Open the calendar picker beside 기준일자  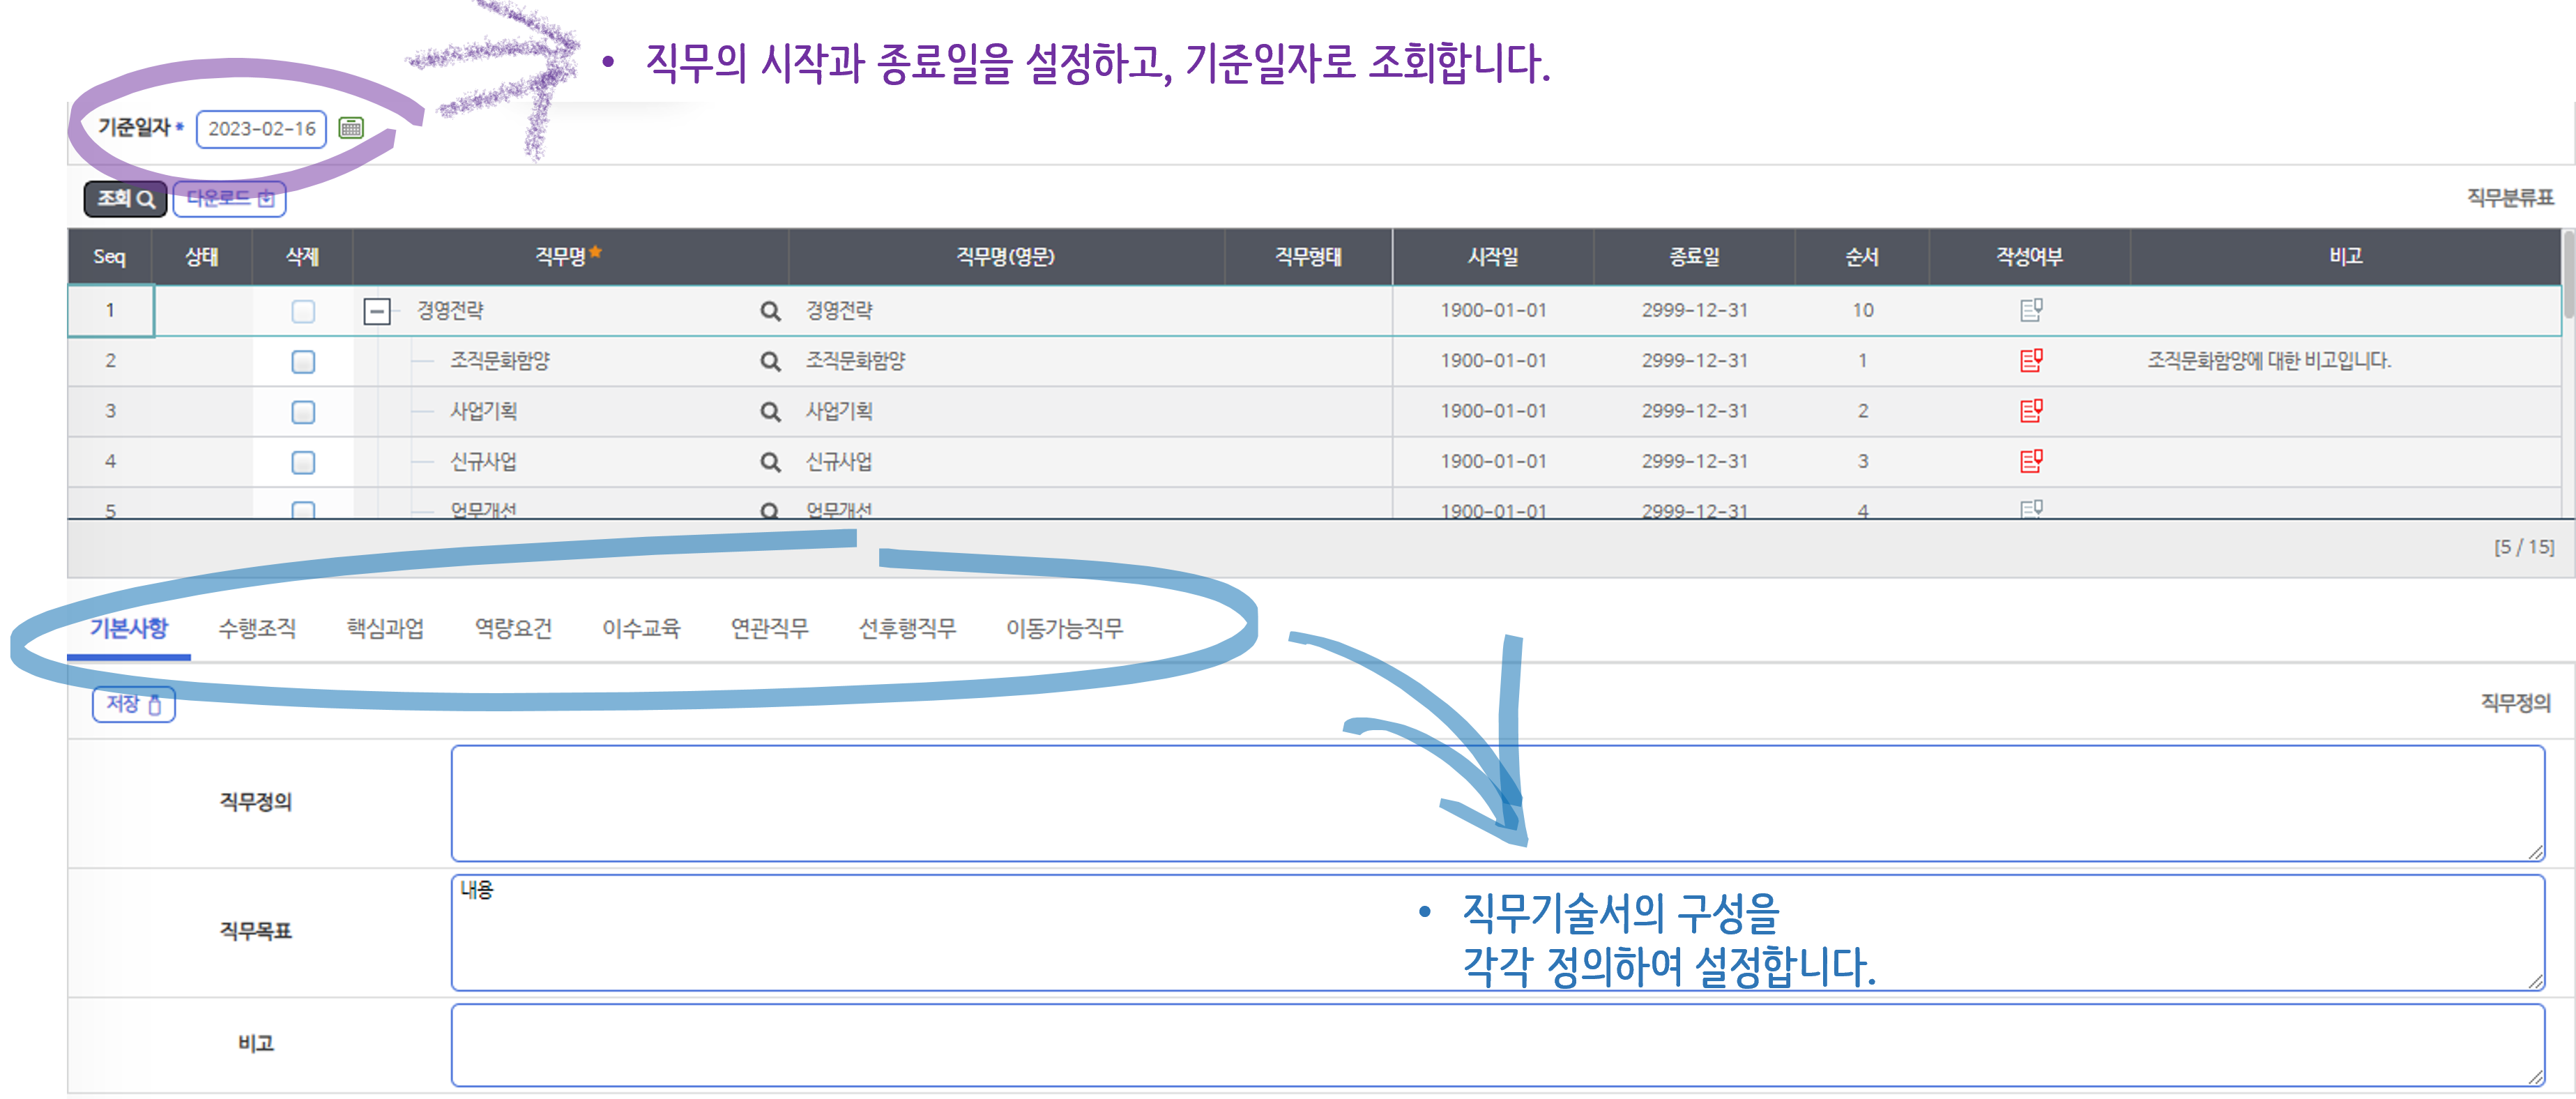pyautogui.click(x=351, y=128)
